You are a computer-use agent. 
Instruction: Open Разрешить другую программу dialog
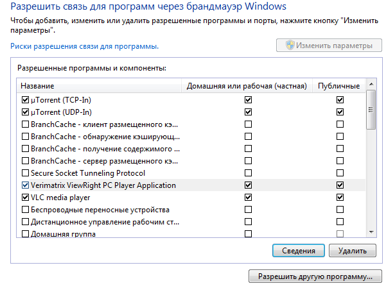(x=315, y=276)
